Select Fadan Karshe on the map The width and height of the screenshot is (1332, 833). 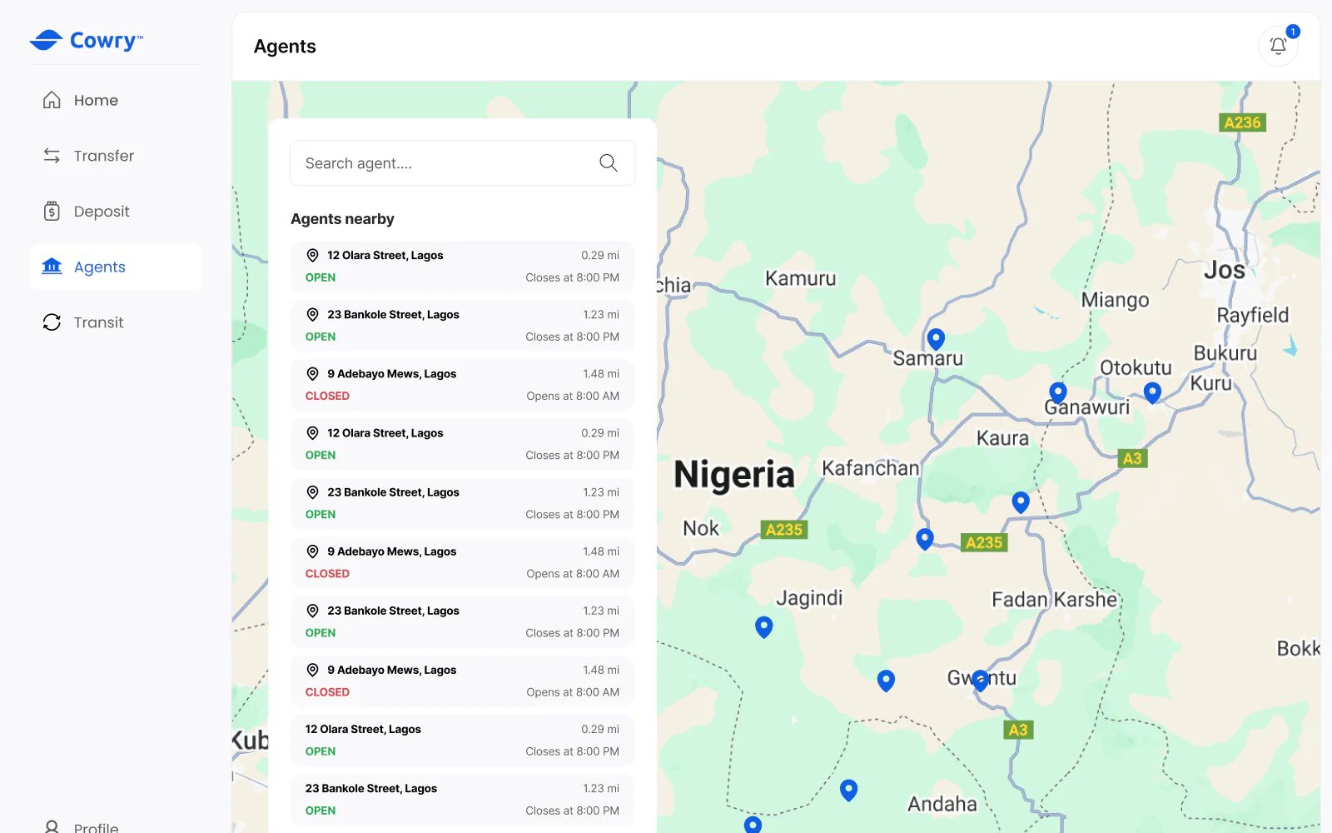pos(1055,600)
